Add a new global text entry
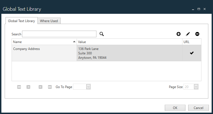The image size is (213, 114). click(x=179, y=34)
